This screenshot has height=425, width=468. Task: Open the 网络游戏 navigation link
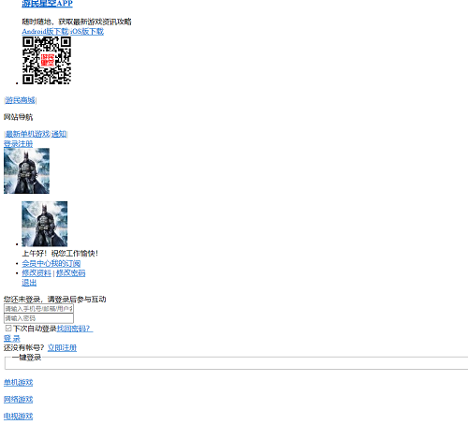click(18, 400)
